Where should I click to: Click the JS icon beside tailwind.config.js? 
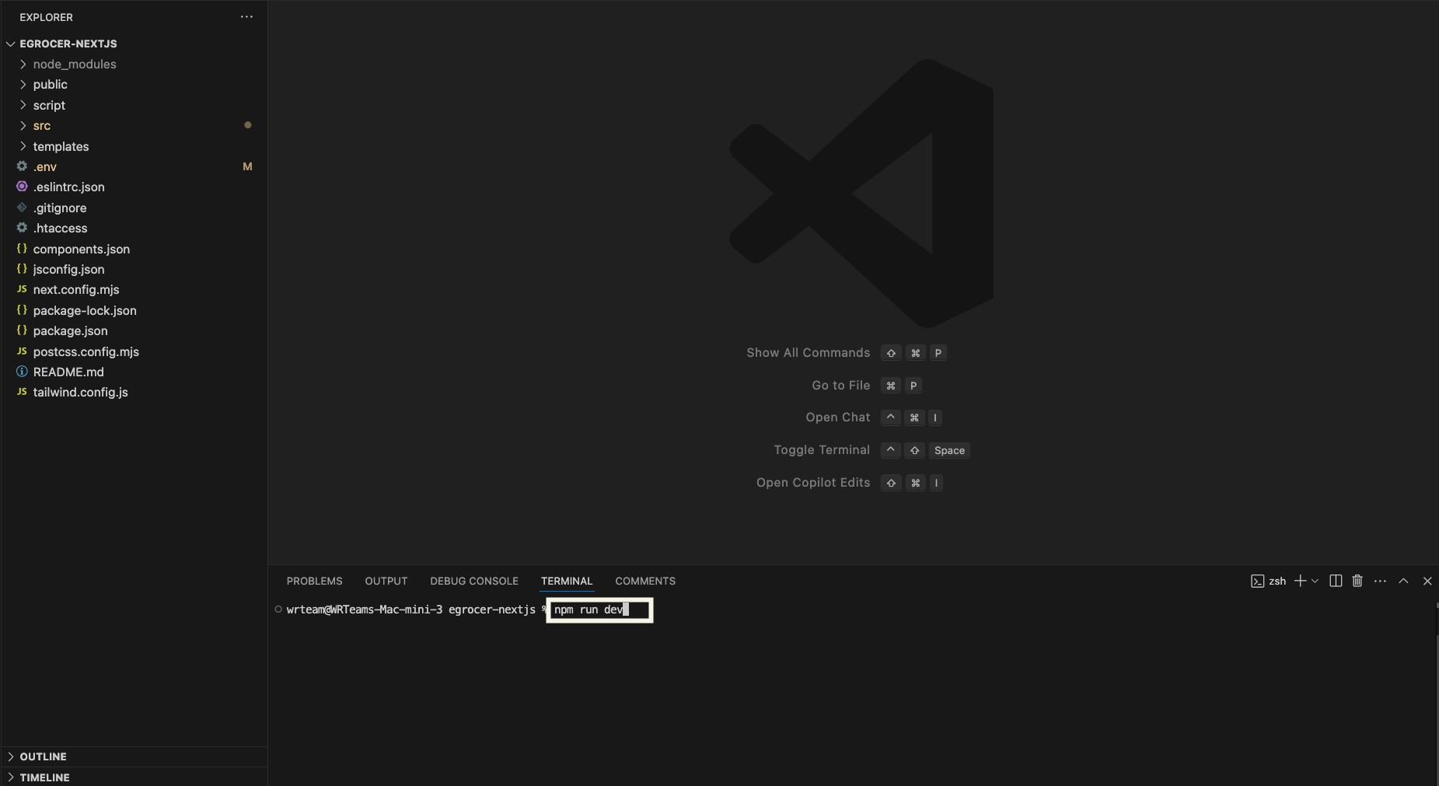point(22,392)
